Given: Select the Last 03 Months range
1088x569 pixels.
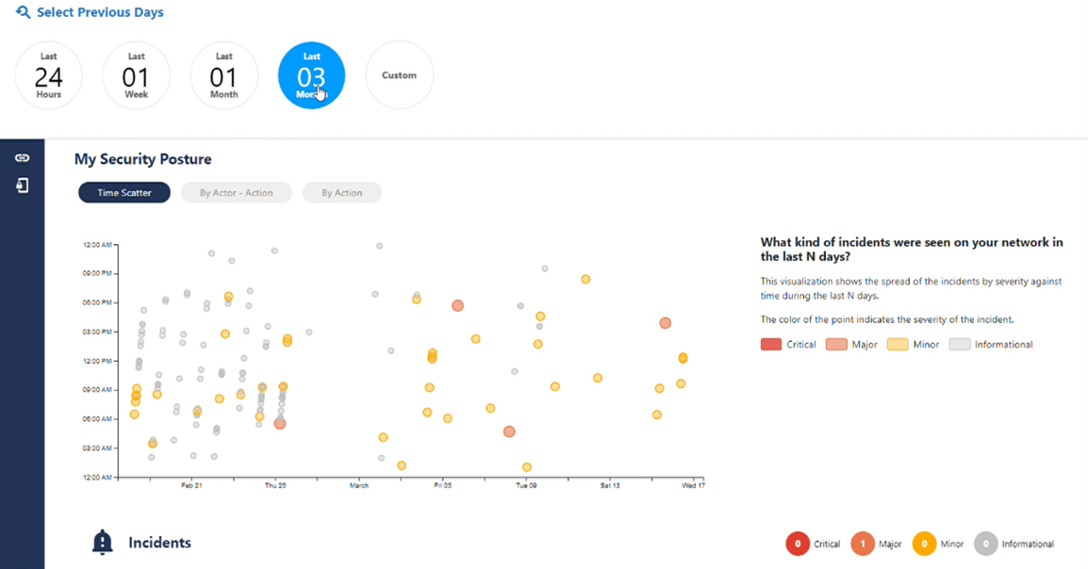Looking at the screenshot, I should click(311, 75).
